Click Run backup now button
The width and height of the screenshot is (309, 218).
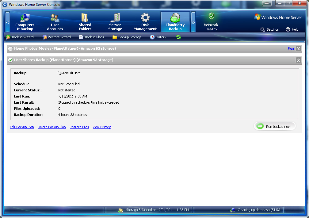point(275,126)
